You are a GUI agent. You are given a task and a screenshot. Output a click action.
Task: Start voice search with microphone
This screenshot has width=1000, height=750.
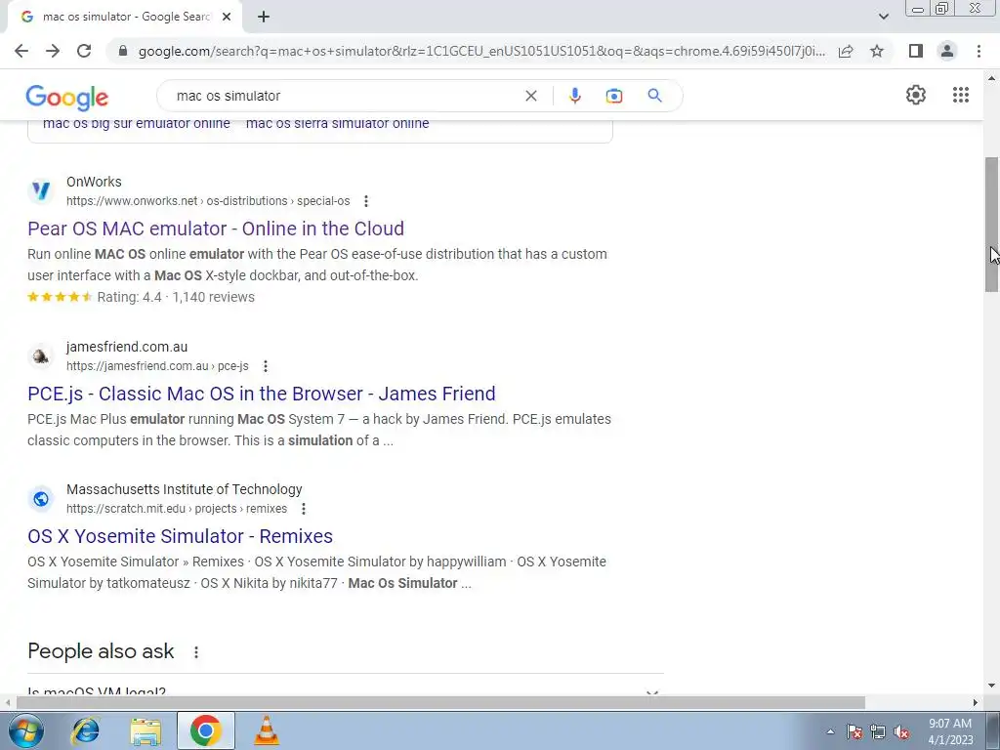pyautogui.click(x=574, y=96)
